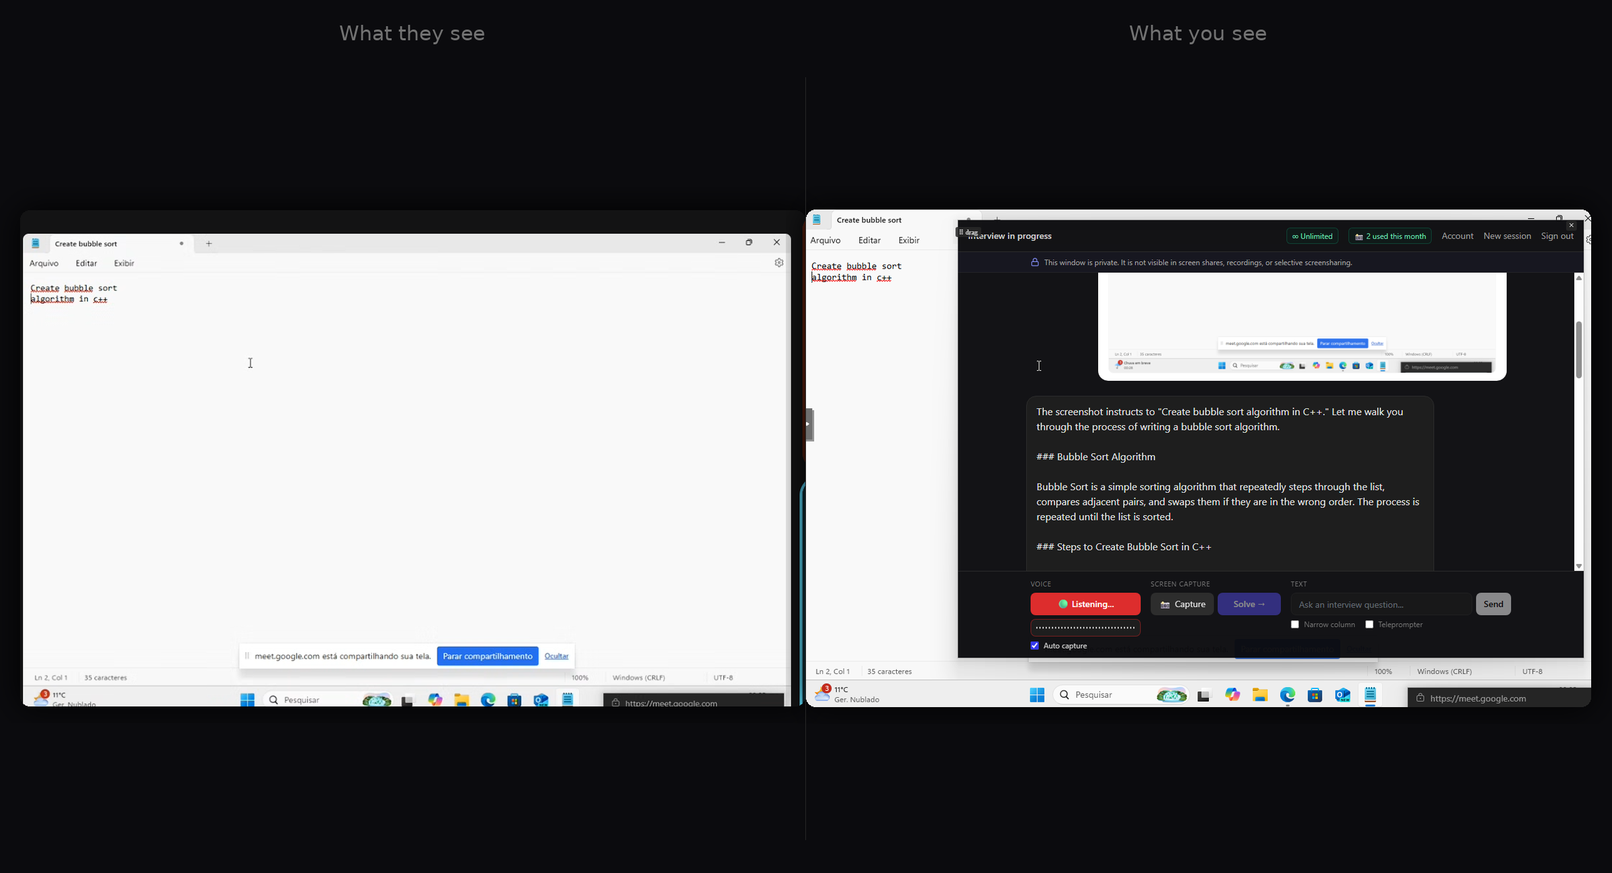
Task: Launch Microsoft Edge from the right-side taskbar
Action: pyautogui.click(x=1288, y=695)
